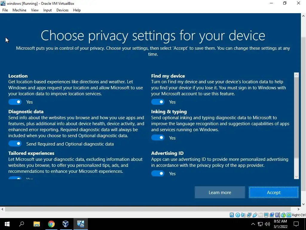Click the host volume speaker tray icon
Screen dimensions: 306x230
pos(267,224)
